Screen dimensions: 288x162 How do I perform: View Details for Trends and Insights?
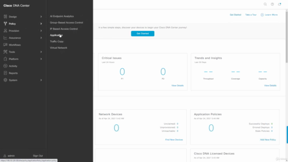[270, 85]
